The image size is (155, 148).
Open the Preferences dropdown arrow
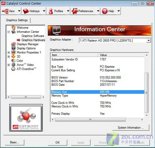(98, 11)
